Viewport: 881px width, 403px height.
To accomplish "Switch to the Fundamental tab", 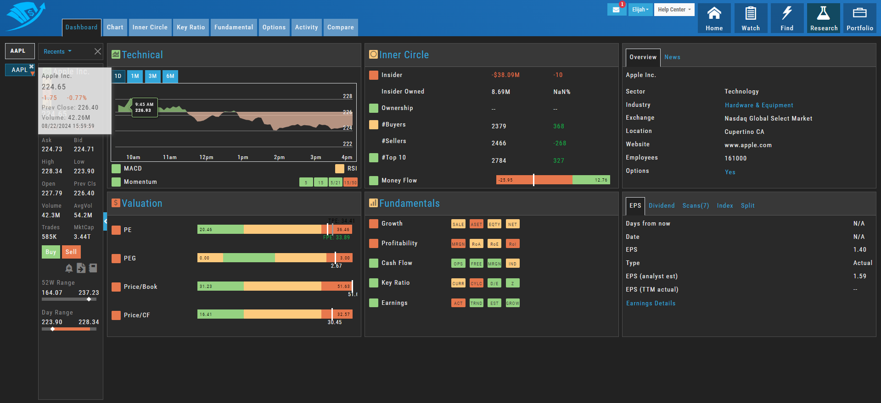I will pyautogui.click(x=234, y=28).
